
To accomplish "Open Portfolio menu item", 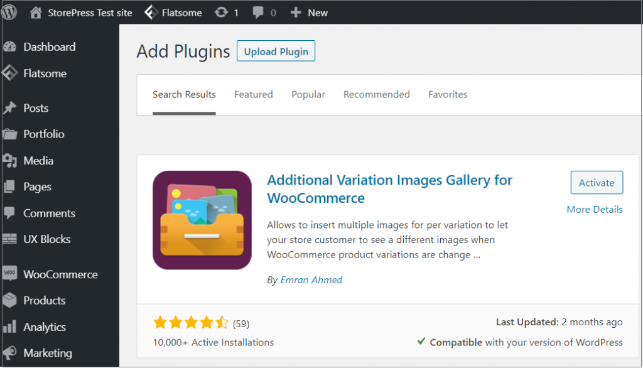I will (x=44, y=134).
